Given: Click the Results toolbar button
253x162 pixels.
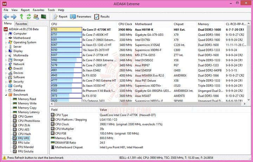Looking at the screenshot, I should pos(102,17).
